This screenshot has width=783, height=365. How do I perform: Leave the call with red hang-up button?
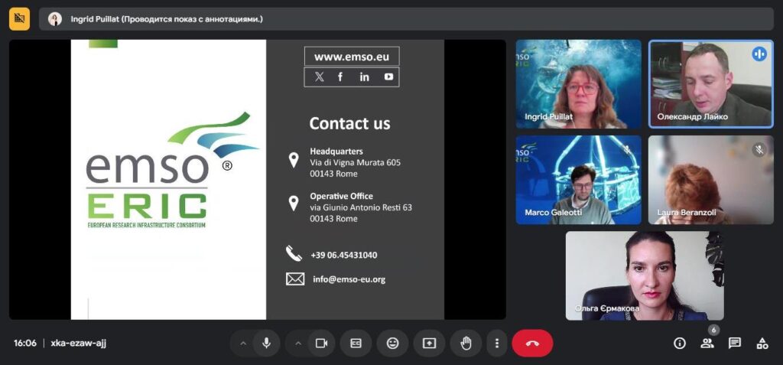tap(532, 344)
